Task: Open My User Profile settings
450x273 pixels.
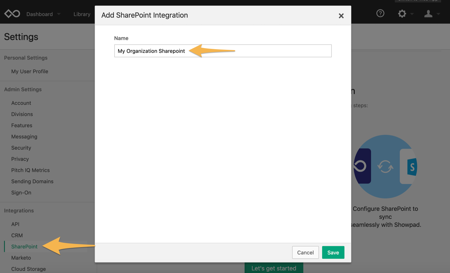Action: tap(30, 71)
